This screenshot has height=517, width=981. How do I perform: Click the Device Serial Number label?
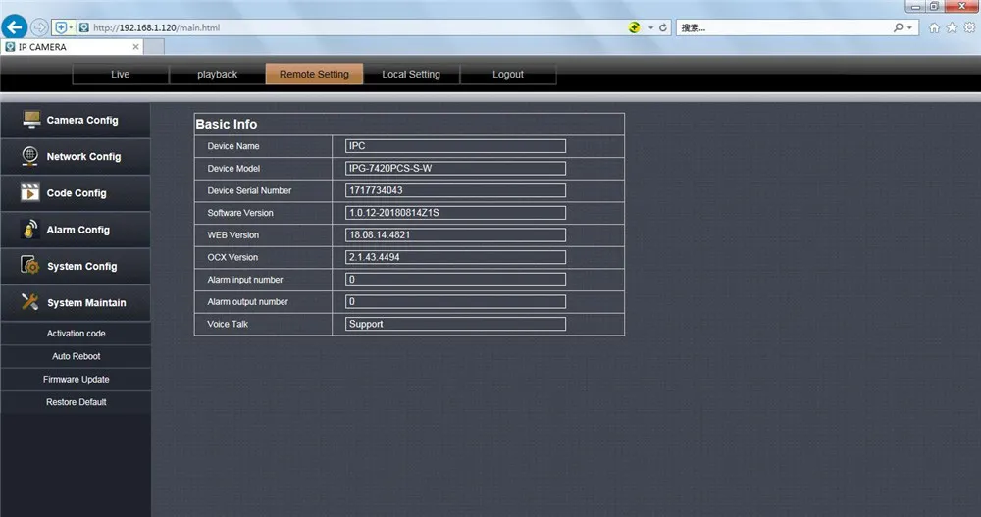[x=249, y=190]
